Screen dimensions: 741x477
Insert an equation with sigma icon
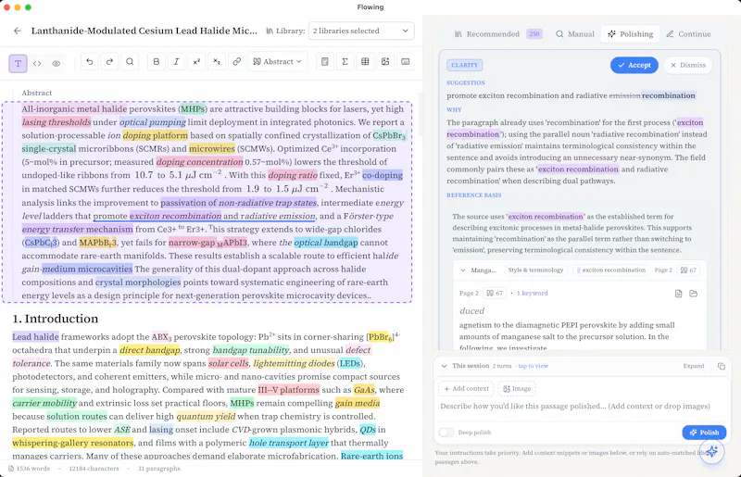[345, 61]
